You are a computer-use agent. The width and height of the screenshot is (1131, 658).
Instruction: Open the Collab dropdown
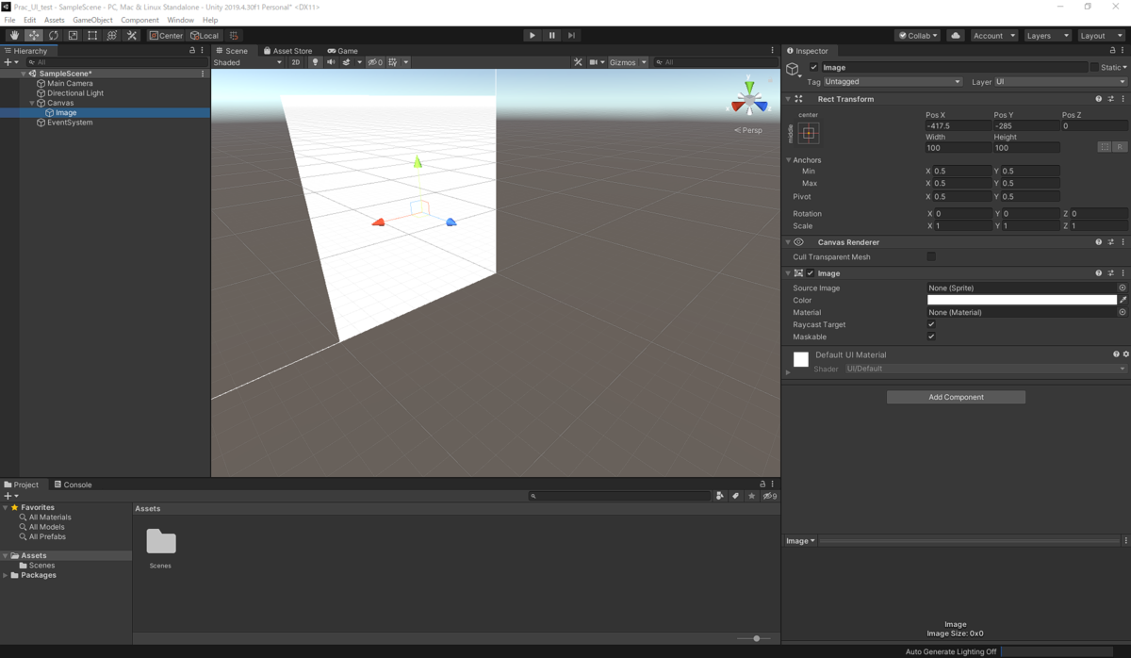(x=918, y=35)
